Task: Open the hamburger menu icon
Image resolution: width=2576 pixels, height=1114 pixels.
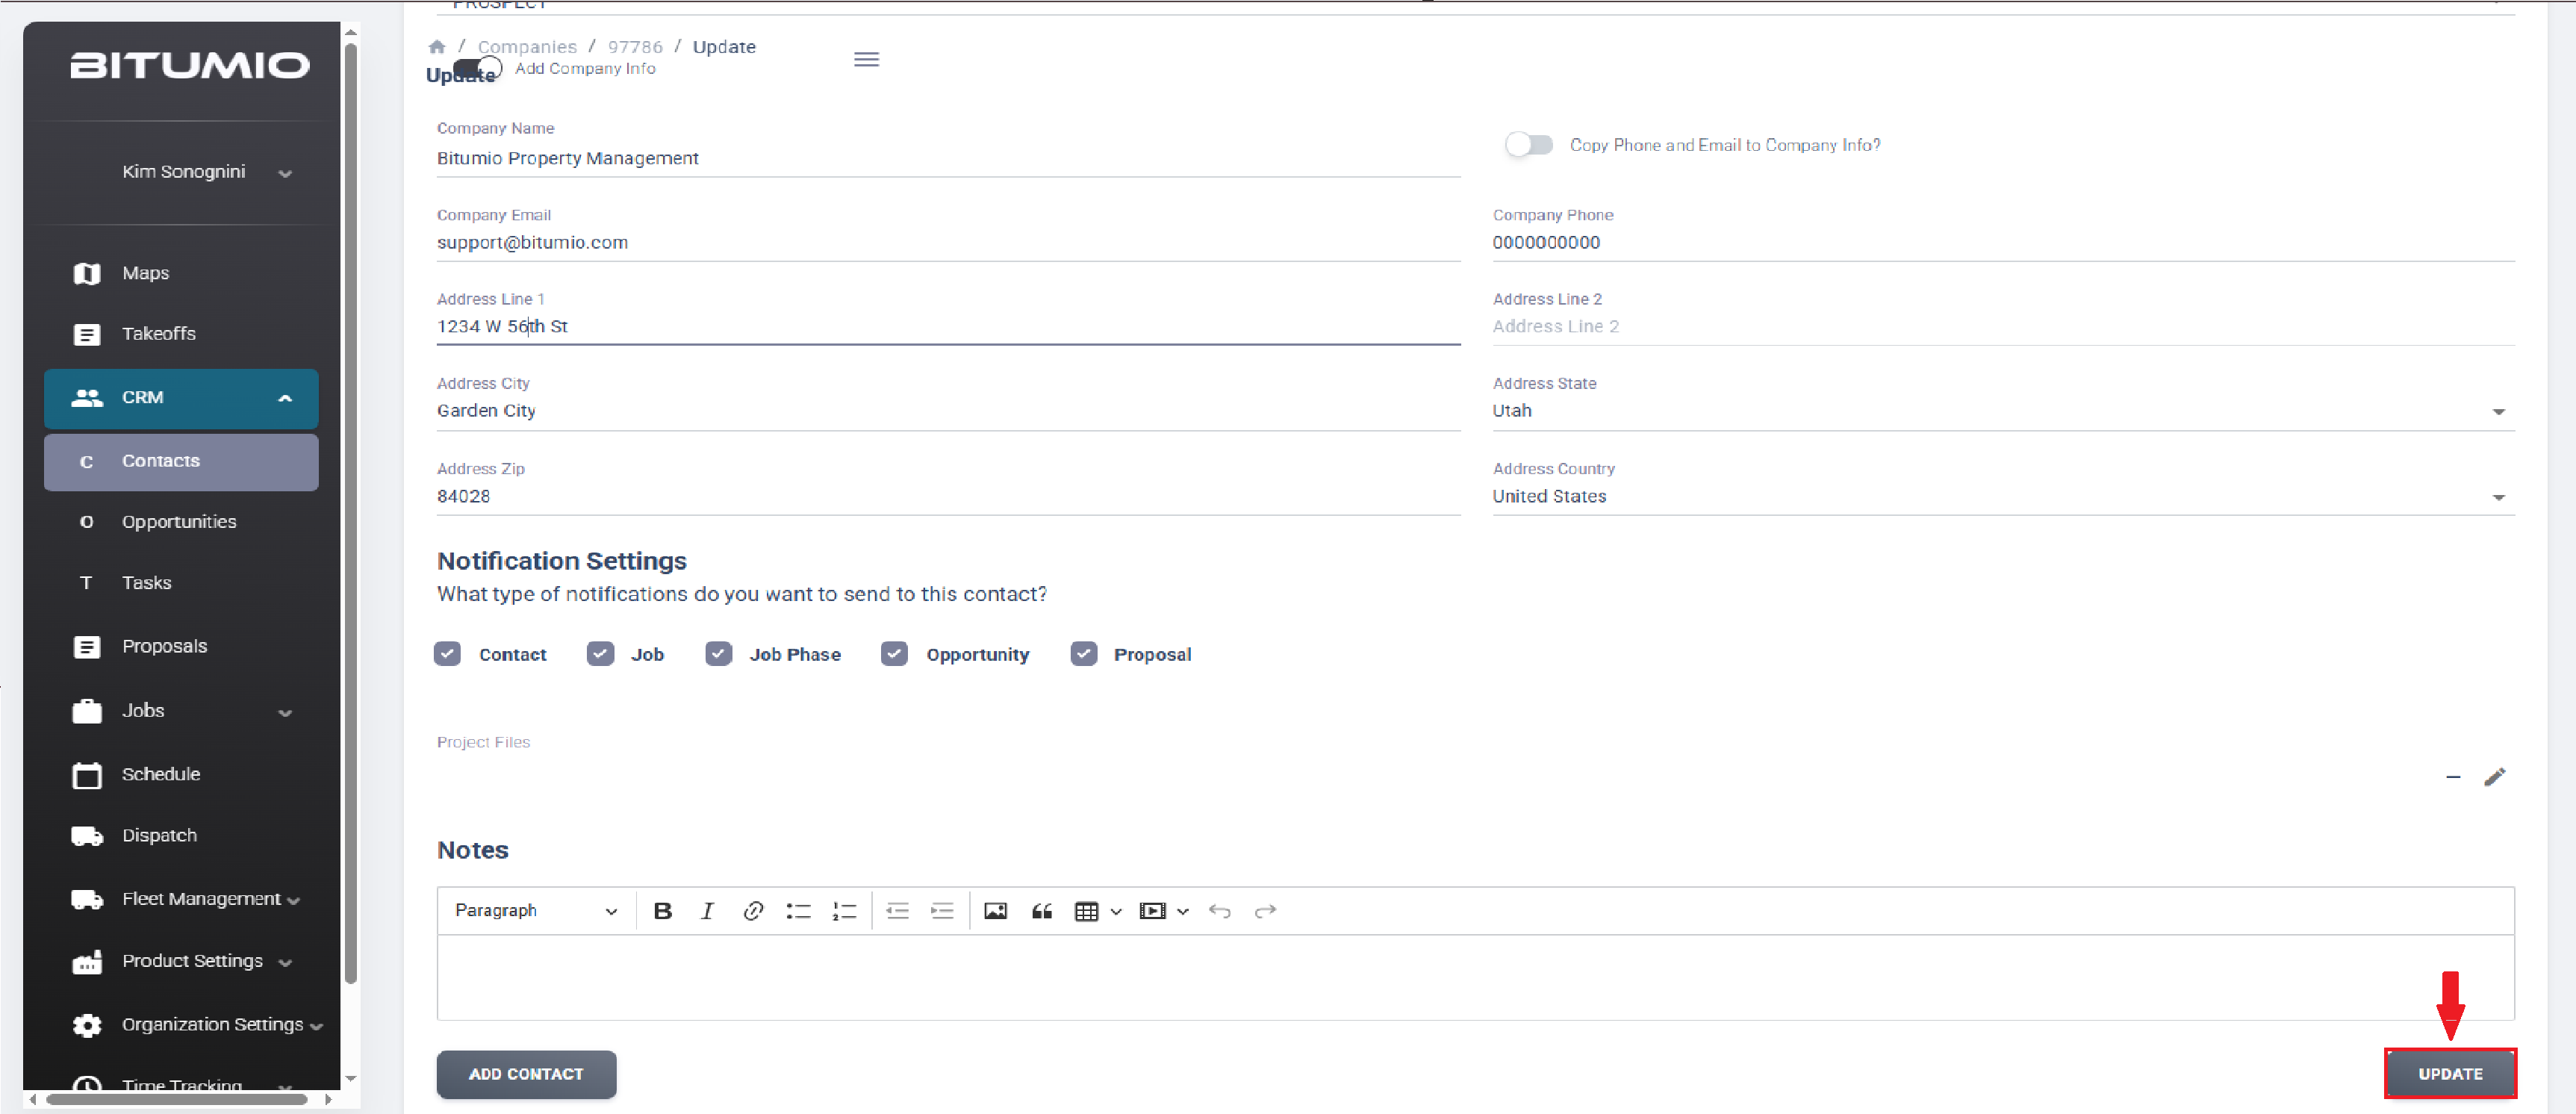Action: 866,60
